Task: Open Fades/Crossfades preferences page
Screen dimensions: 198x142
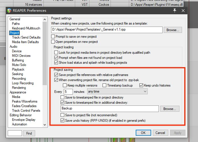Action: [24, 106]
